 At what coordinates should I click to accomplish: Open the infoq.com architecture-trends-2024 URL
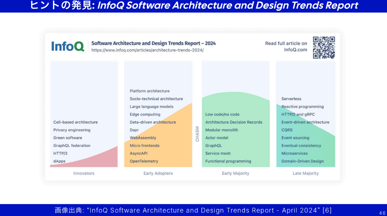coord(147,50)
